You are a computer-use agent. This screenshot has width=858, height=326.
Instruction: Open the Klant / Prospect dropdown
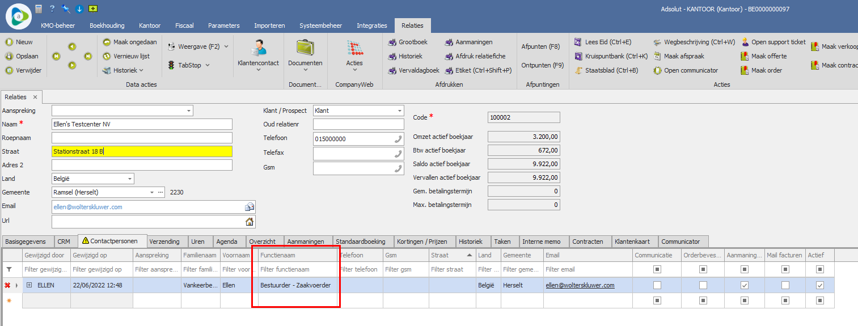400,111
